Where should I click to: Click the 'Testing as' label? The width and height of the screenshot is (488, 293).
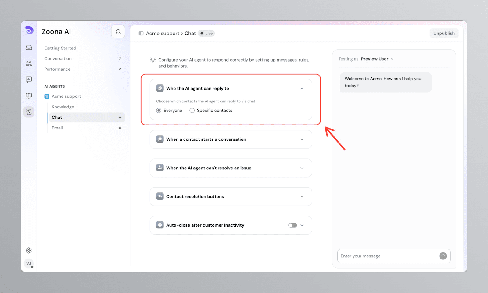click(x=348, y=59)
